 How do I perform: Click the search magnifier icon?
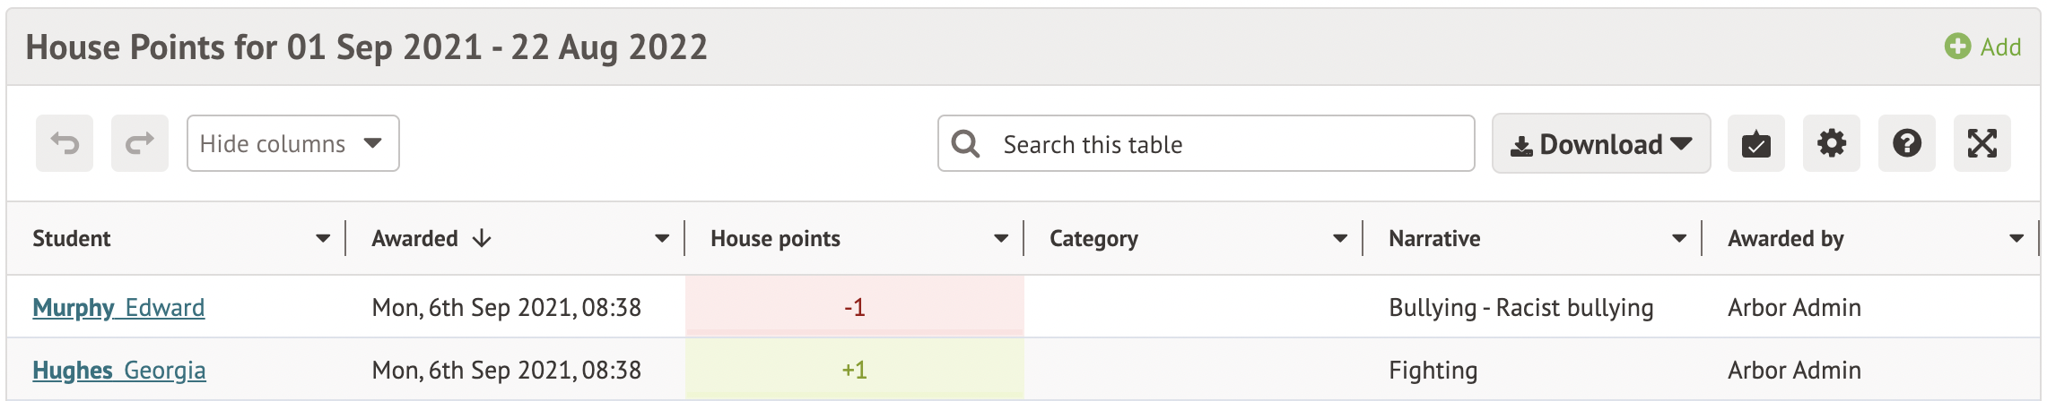[965, 143]
